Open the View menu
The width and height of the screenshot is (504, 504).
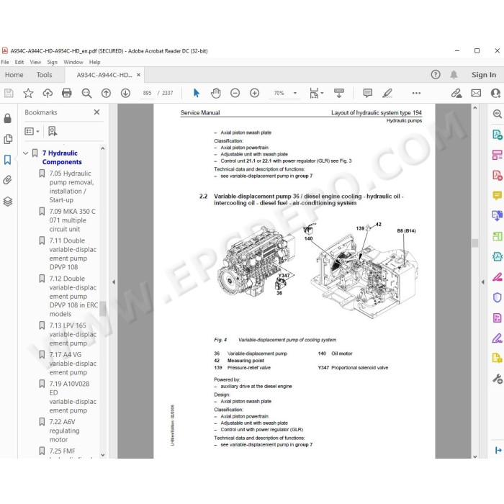point(35,62)
